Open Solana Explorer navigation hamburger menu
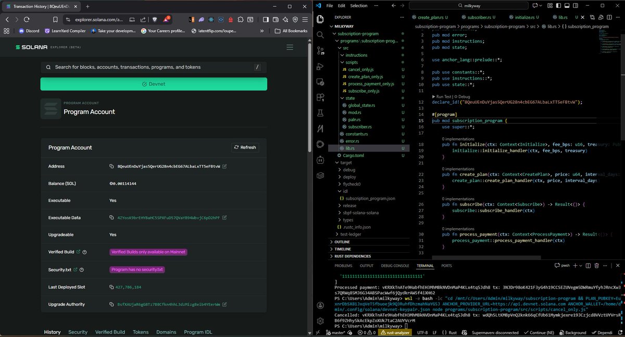The image size is (625, 337). [290, 47]
